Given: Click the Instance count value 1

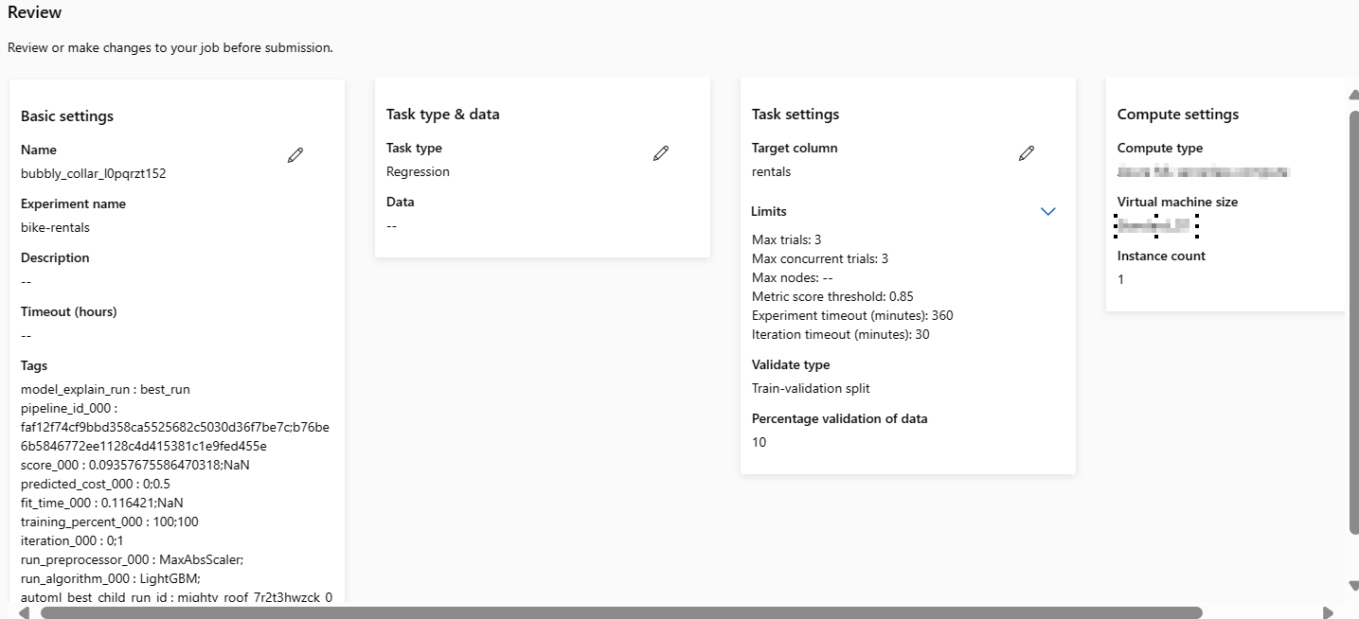Looking at the screenshot, I should (1121, 279).
